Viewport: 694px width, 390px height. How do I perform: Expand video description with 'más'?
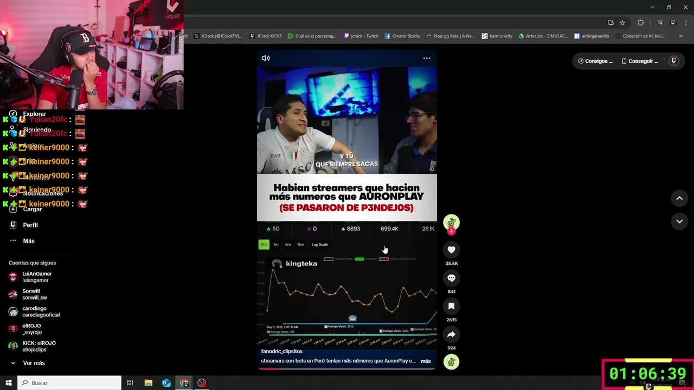(426, 361)
